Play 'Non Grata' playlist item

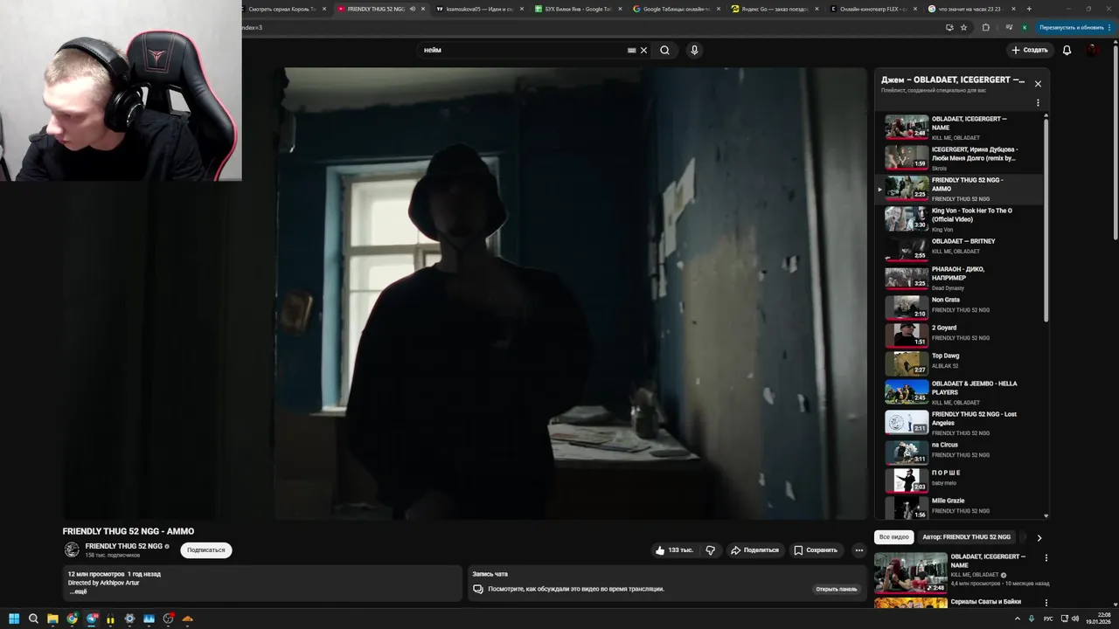[x=960, y=307]
